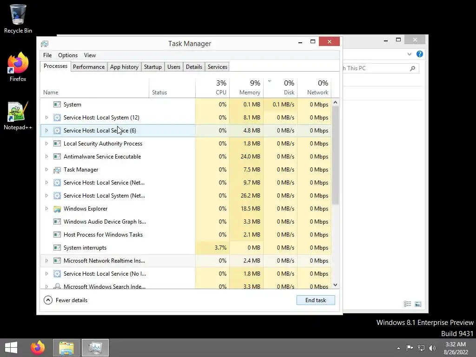Sort by the Disk column header
Image resolution: width=476 pixels, height=357 pixels.
[280, 88]
